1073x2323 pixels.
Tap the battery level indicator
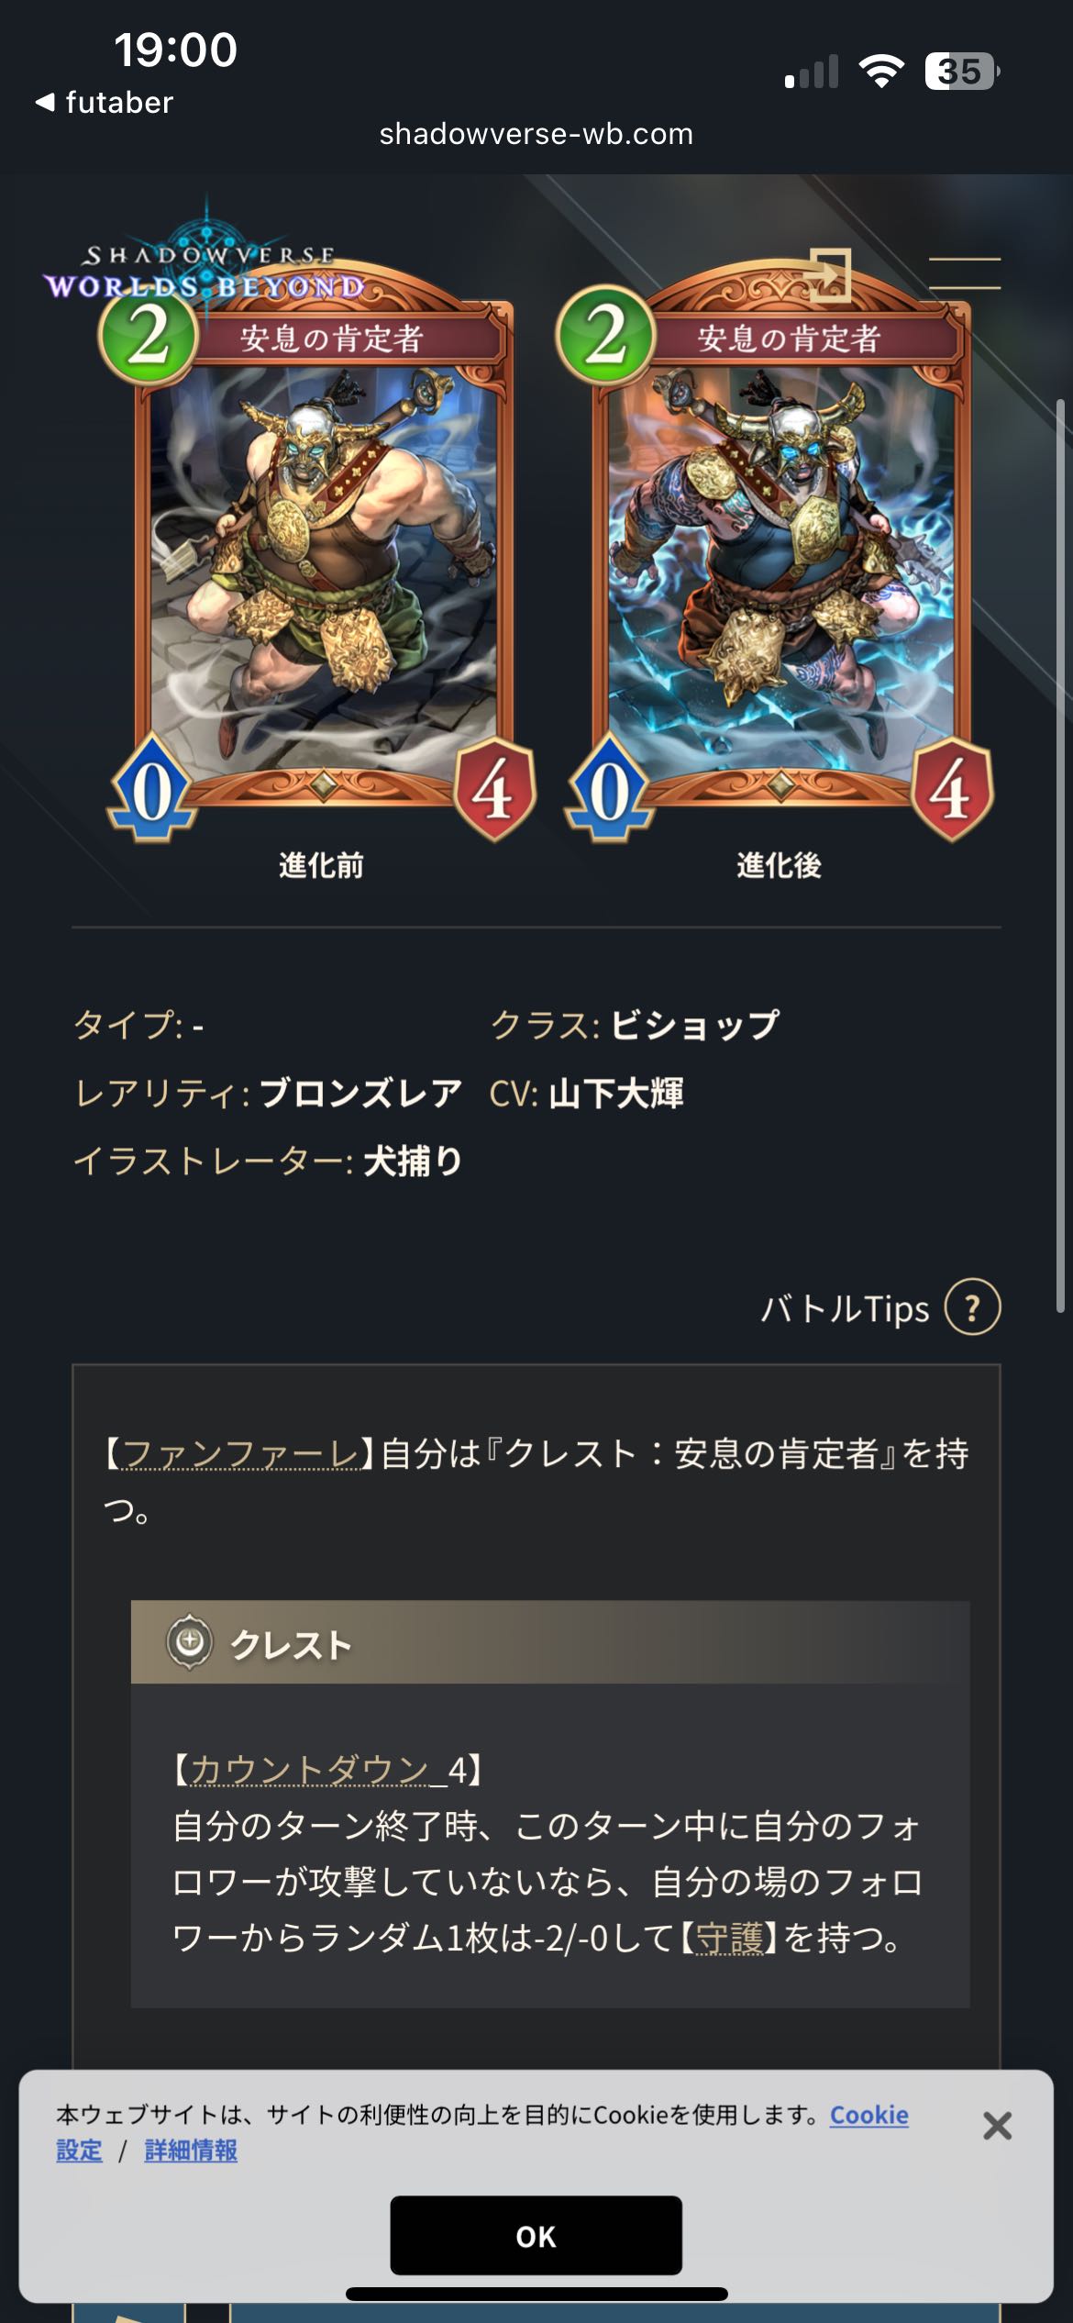pos(962,71)
